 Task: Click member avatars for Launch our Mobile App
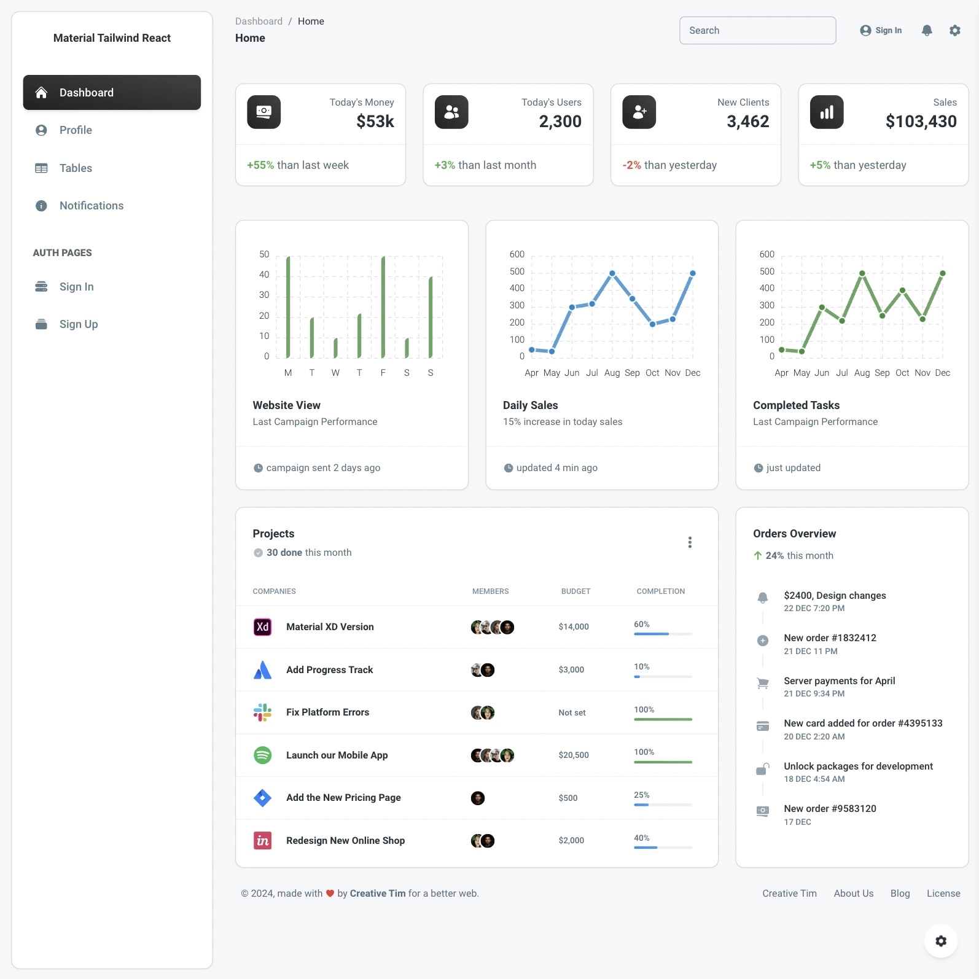(x=492, y=755)
